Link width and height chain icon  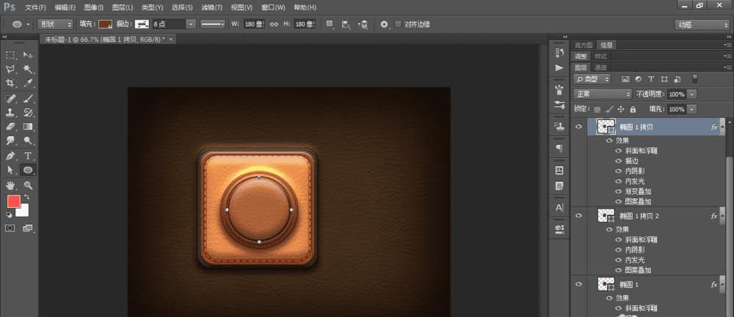pyautogui.click(x=274, y=24)
